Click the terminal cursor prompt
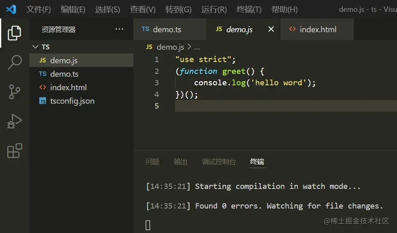The width and height of the screenshot is (397, 233). [x=148, y=225]
